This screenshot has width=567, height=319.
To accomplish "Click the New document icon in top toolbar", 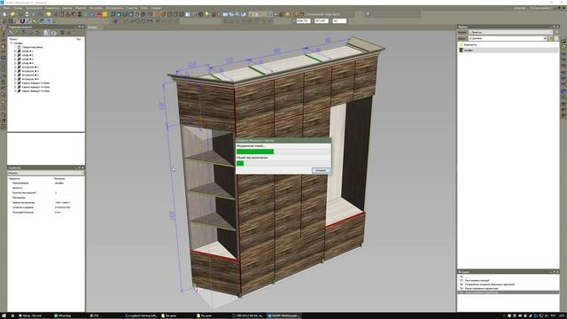I will pos(4,14).
